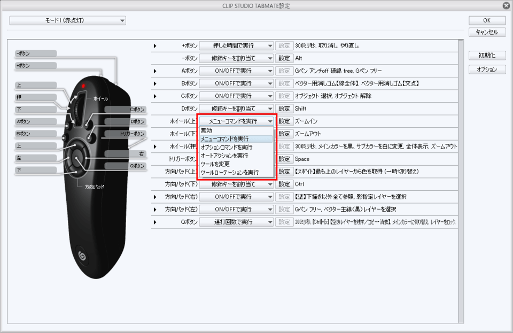
Task: Open the Qボタン action dropdown
Action: (237, 222)
